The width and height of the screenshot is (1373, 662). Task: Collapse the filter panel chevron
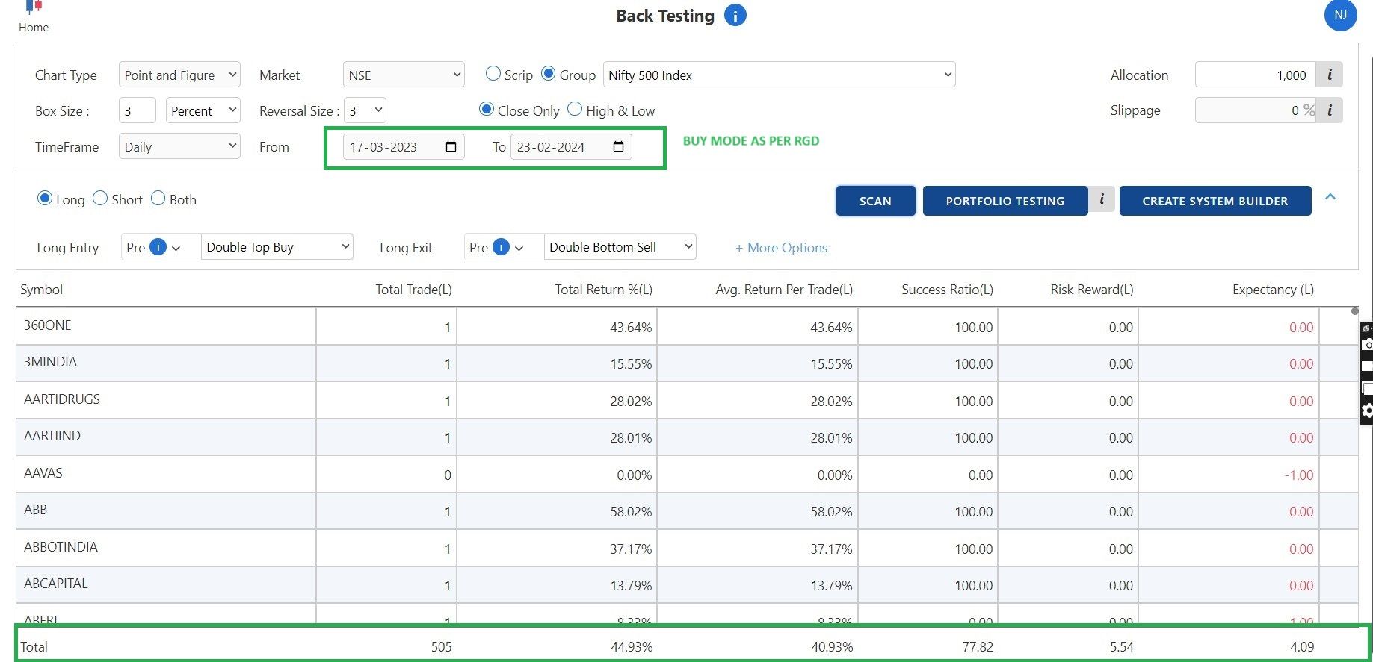[x=1330, y=197]
